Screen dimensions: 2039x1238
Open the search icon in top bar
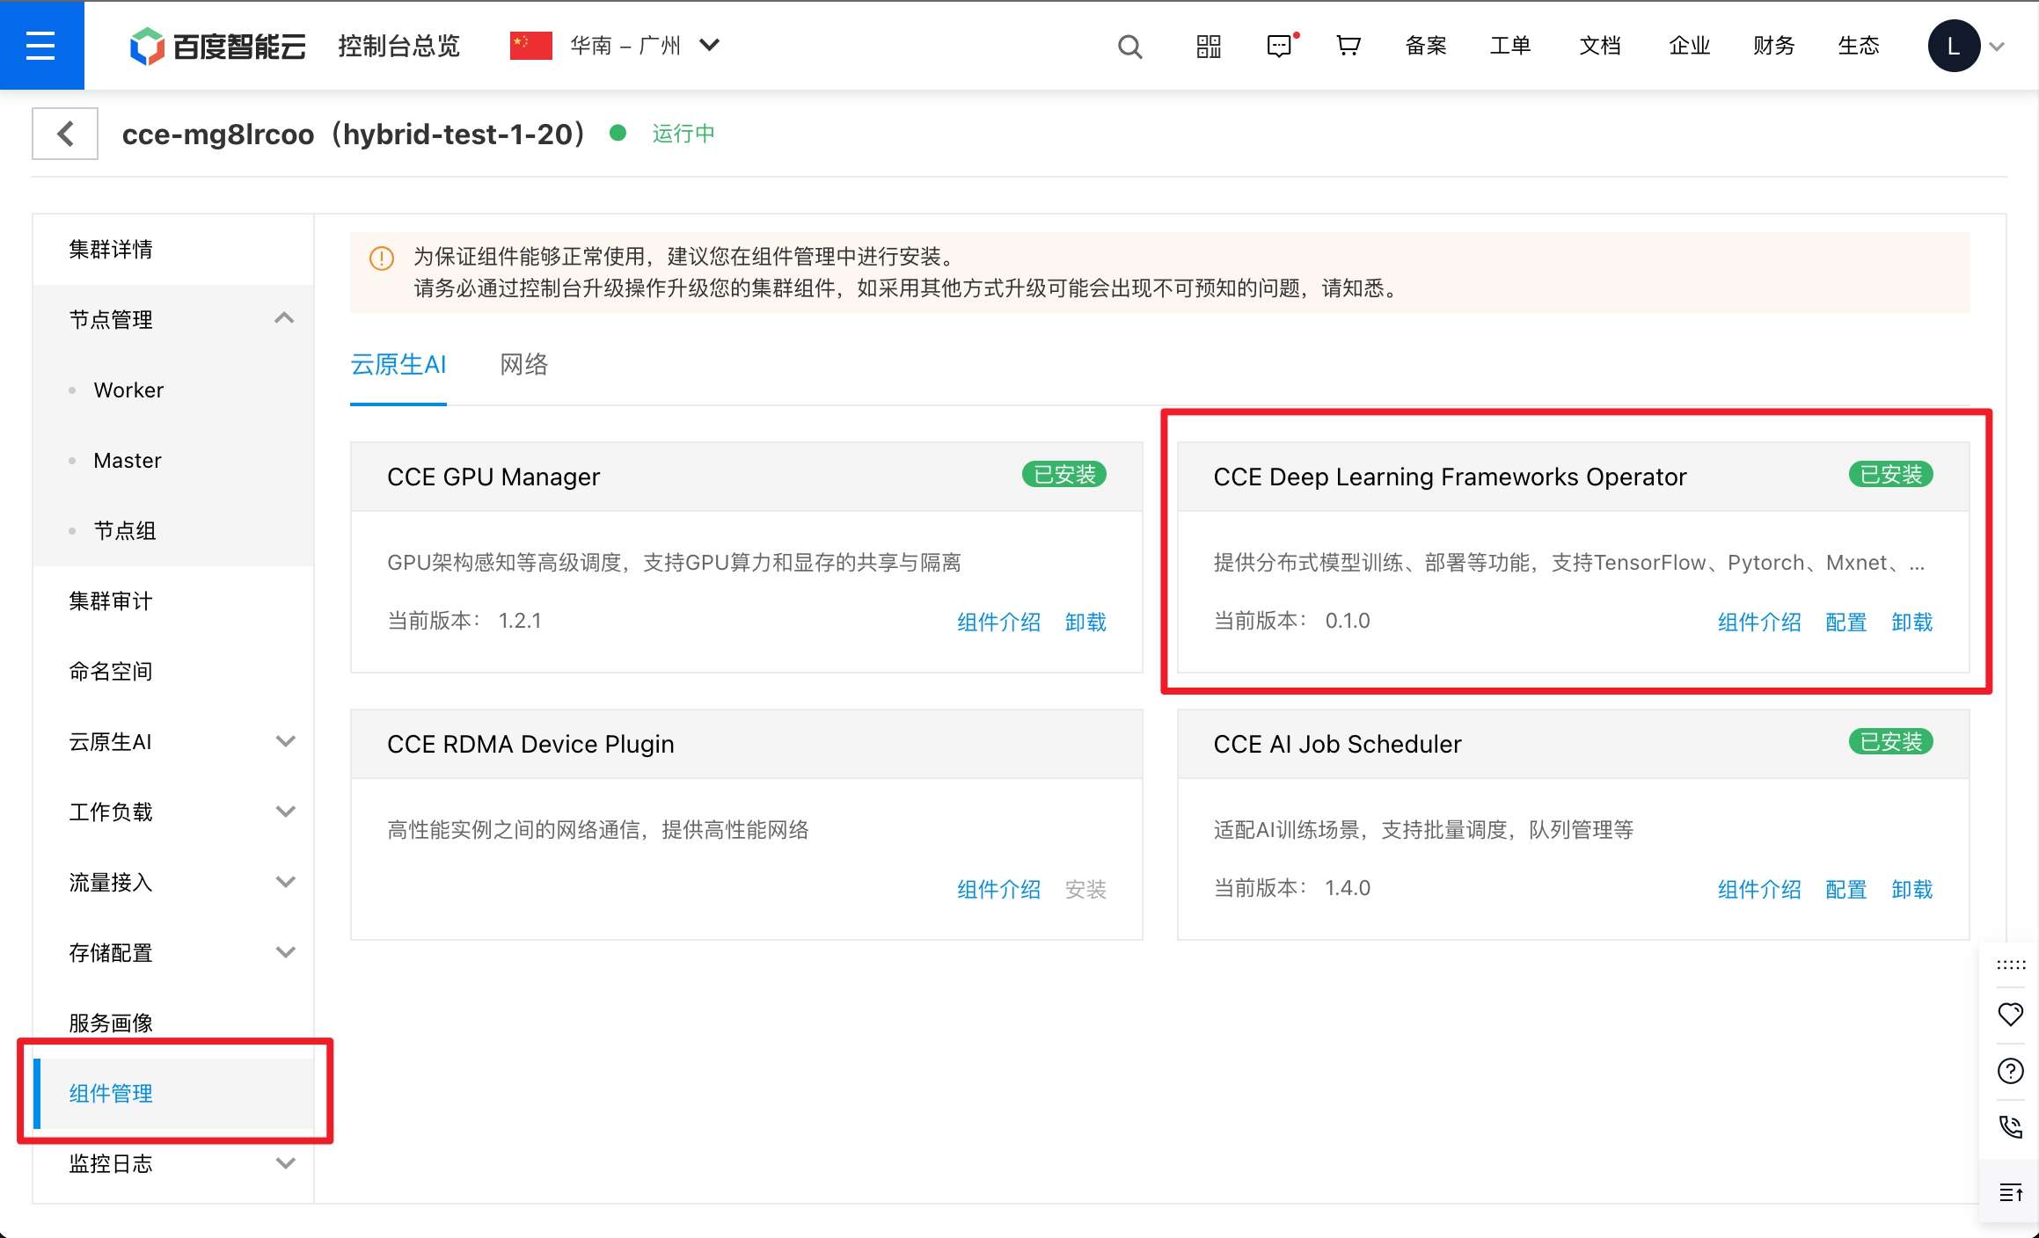coord(1129,46)
